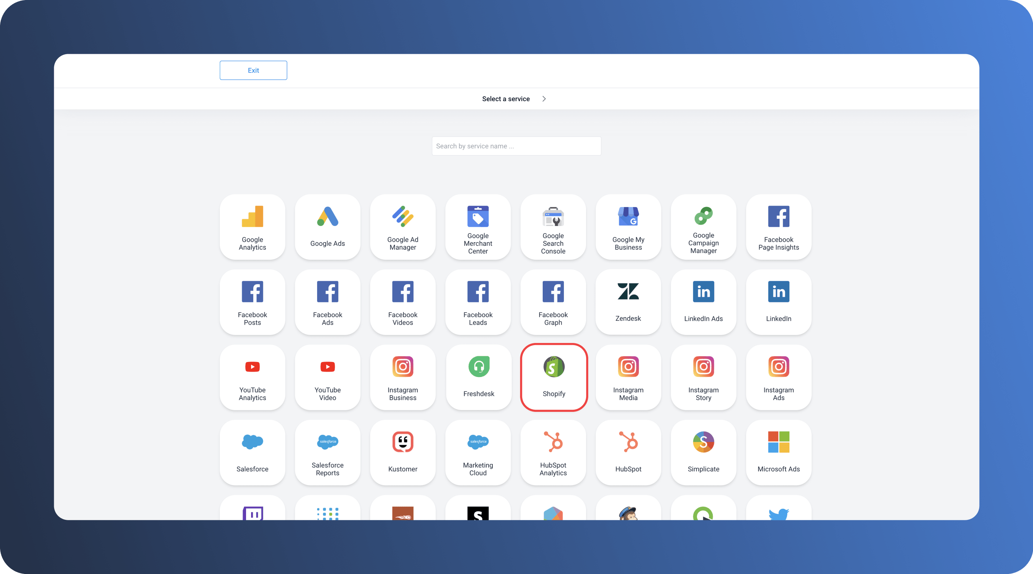Viewport: 1033px width, 574px height.
Task: Select LinkedIn Ads service
Action: (x=703, y=302)
